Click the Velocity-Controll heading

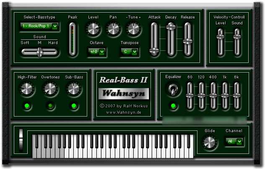tap(229, 17)
